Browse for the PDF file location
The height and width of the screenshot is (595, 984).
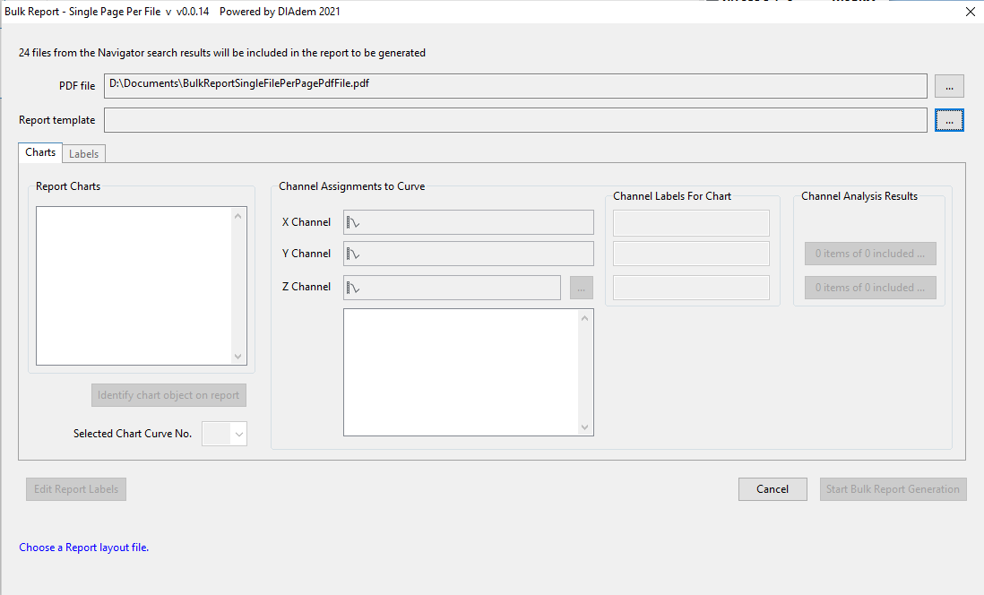coord(949,85)
